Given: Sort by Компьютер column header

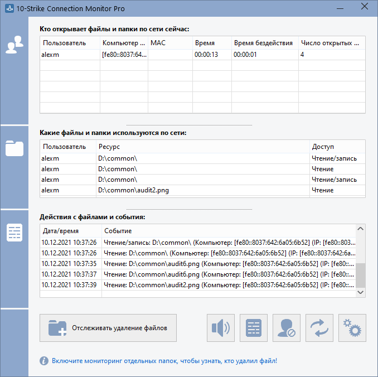Looking at the screenshot, I should [x=124, y=43].
